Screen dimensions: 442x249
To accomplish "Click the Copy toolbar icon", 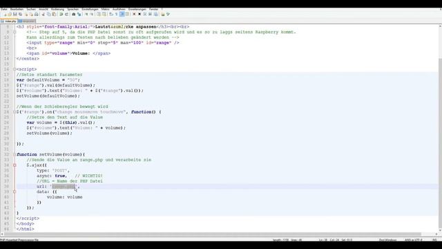I will (x=49, y=14).
